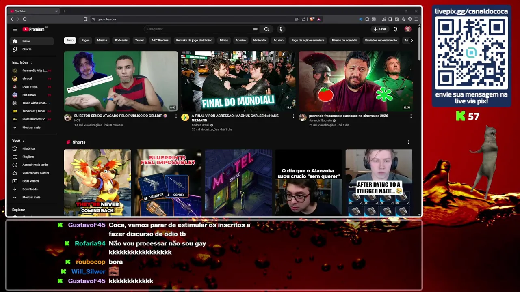Open the Brave Wallet icon
The image size is (520, 292).
pos(397,19)
